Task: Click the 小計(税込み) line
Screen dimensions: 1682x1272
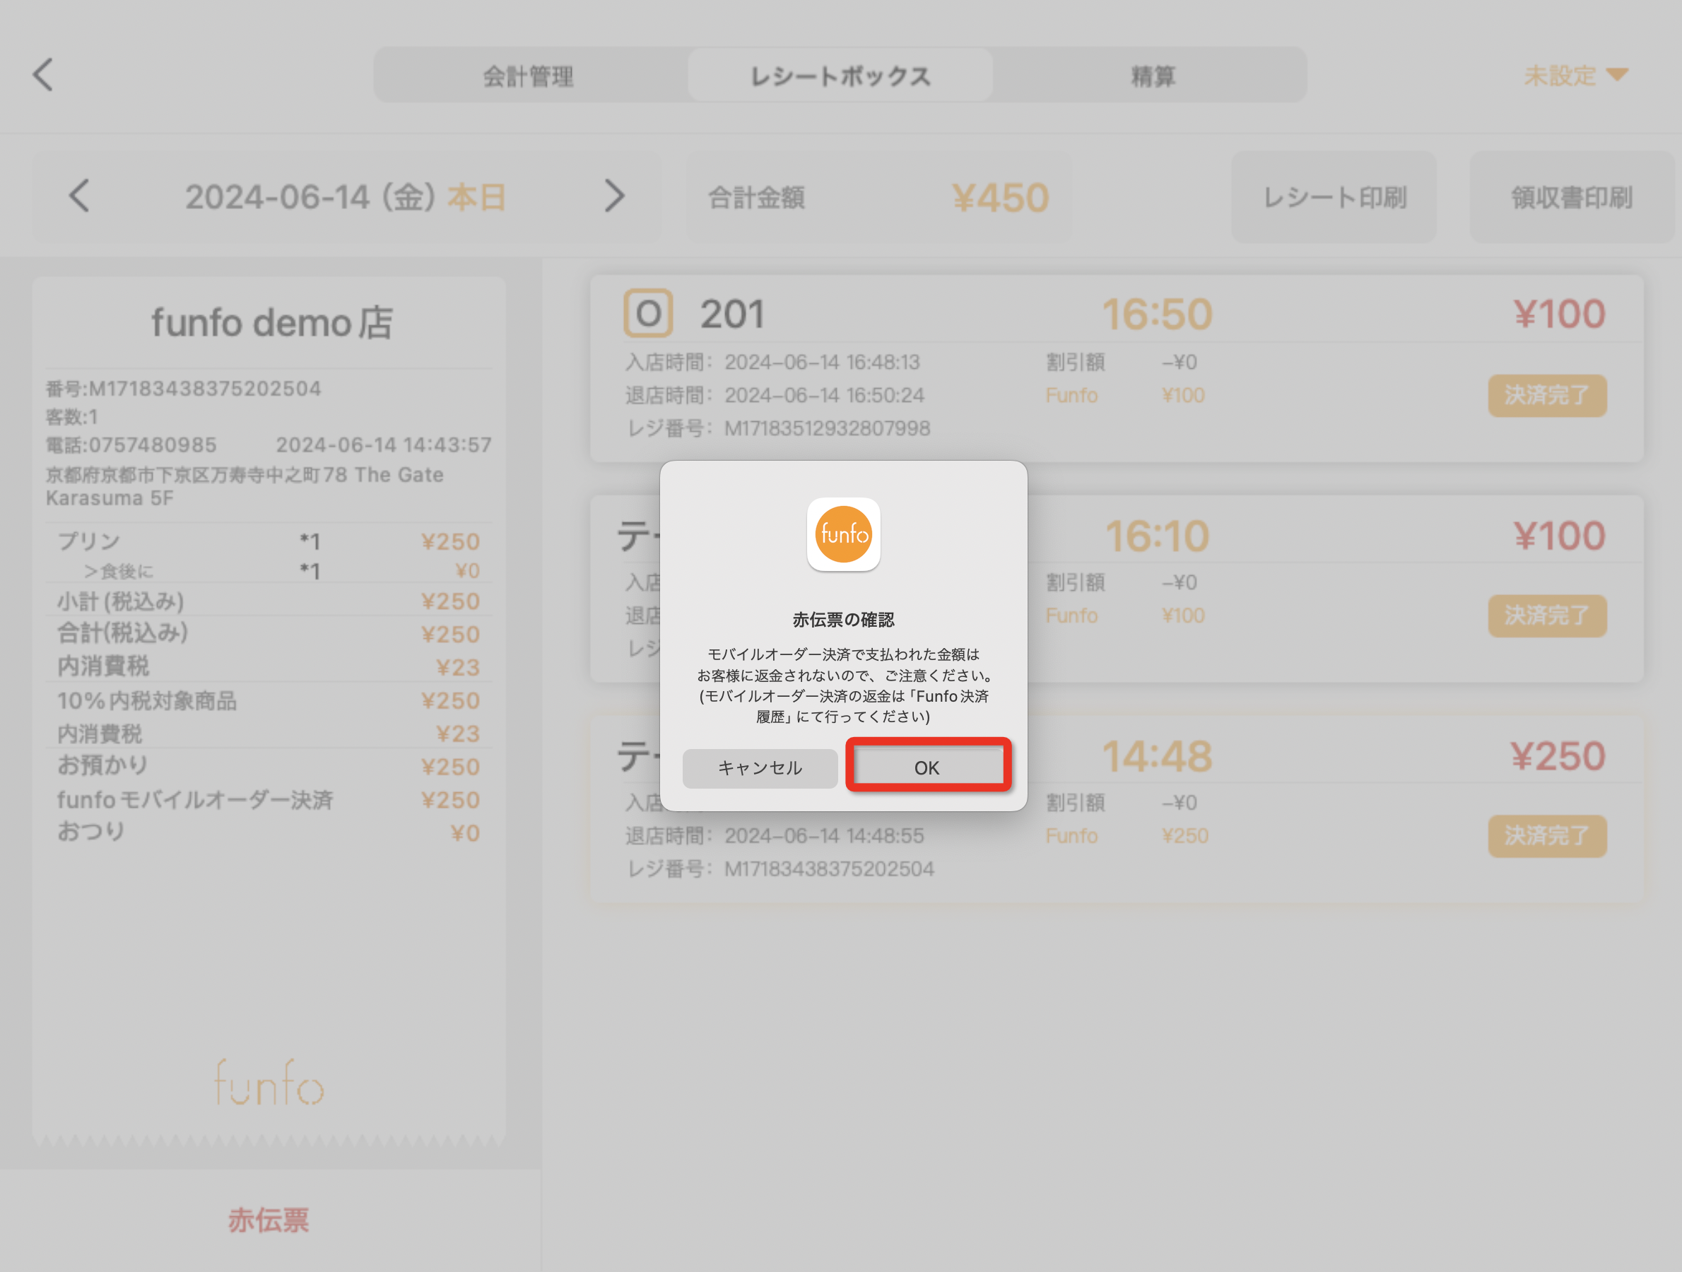Action: (269, 601)
